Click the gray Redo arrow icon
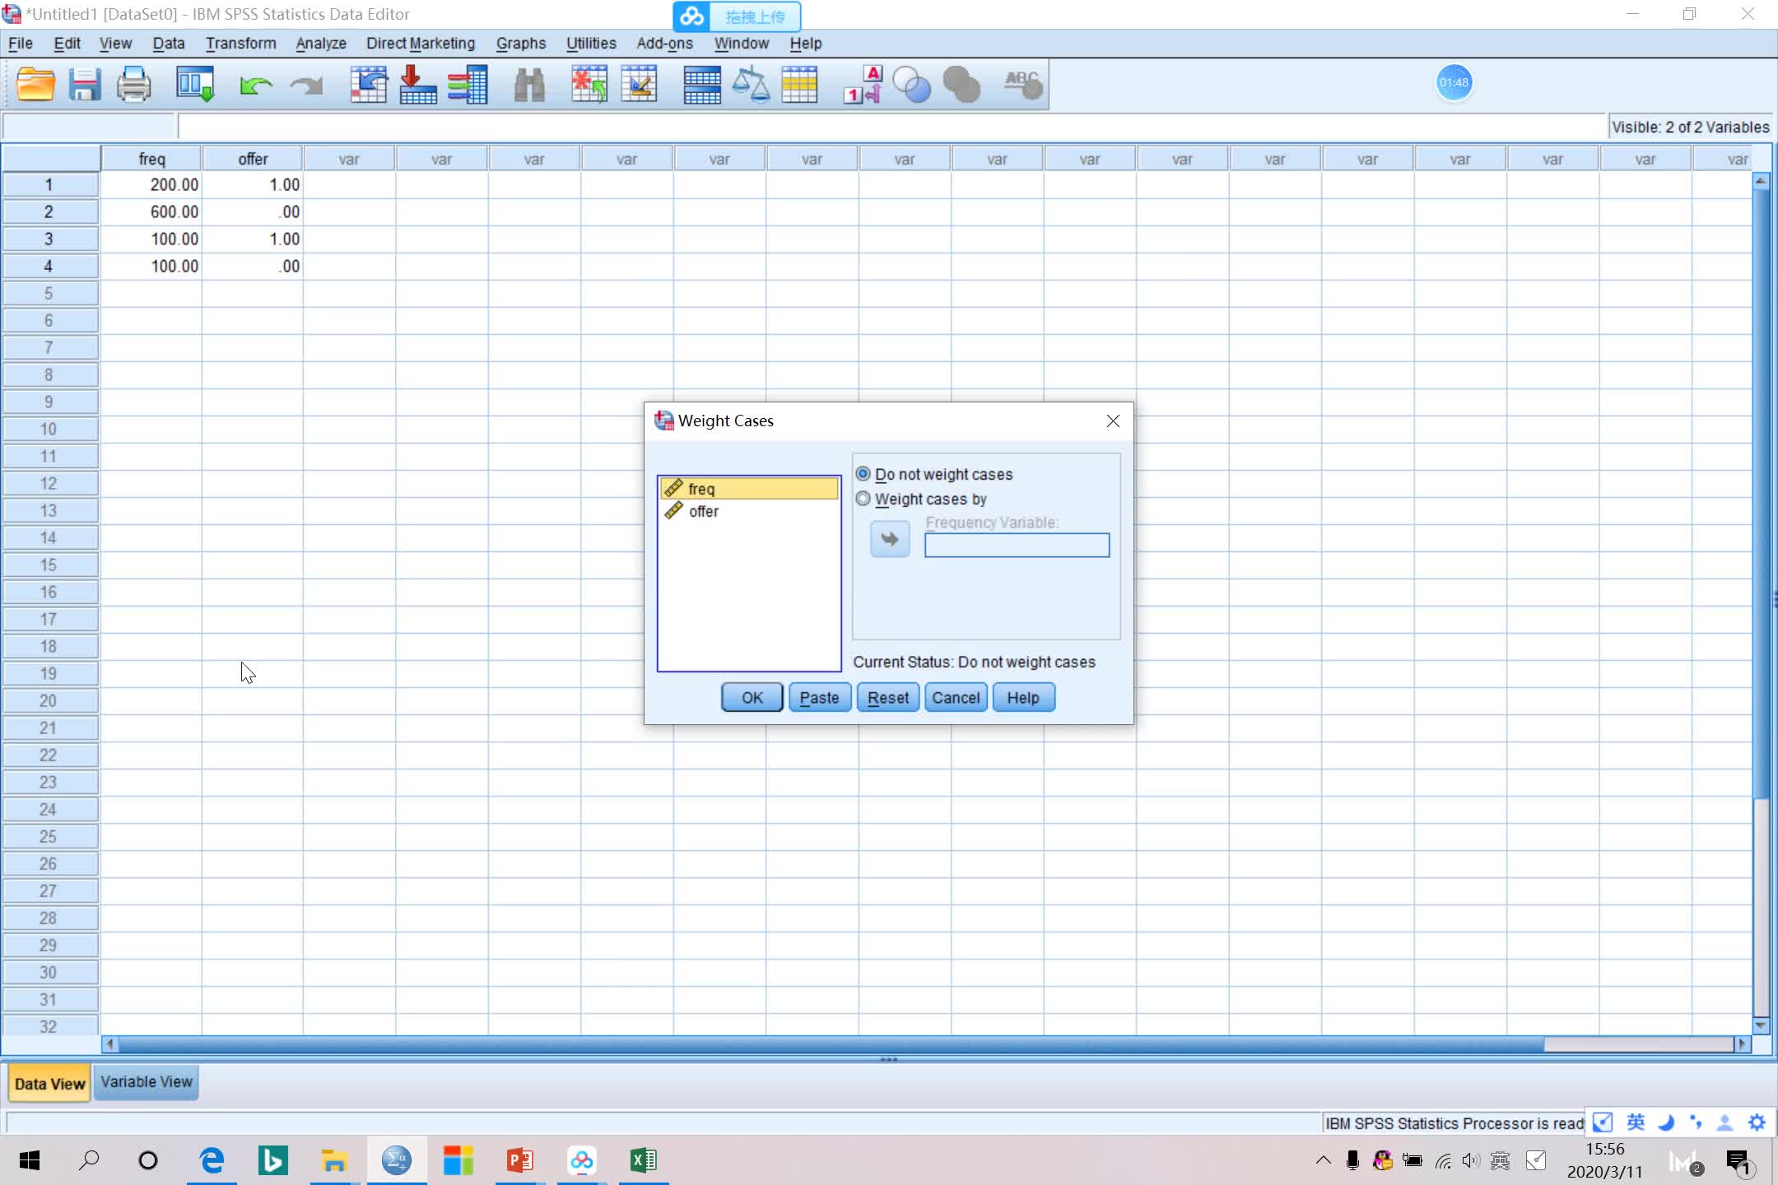The height and width of the screenshot is (1185, 1778). (x=306, y=86)
